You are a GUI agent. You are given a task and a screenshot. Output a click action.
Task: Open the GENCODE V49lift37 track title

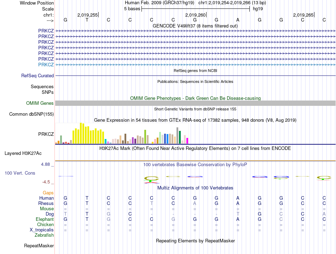[x=195, y=26]
